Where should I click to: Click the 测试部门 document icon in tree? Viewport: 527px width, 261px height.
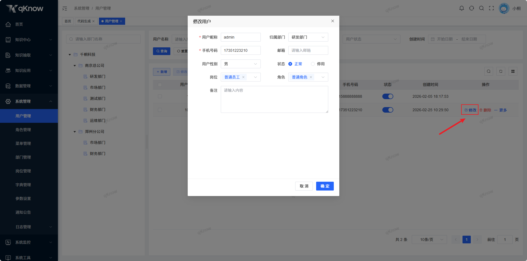[x=85, y=99]
